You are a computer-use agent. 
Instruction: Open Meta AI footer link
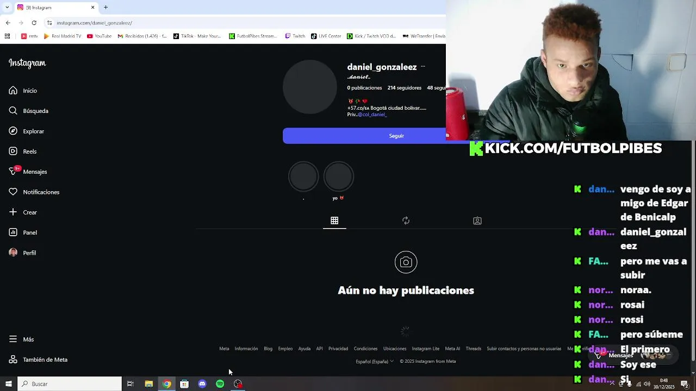coord(452,349)
